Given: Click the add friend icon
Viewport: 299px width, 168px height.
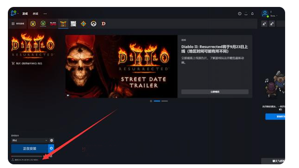Looking at the screenshot, I should coord(264,24).
